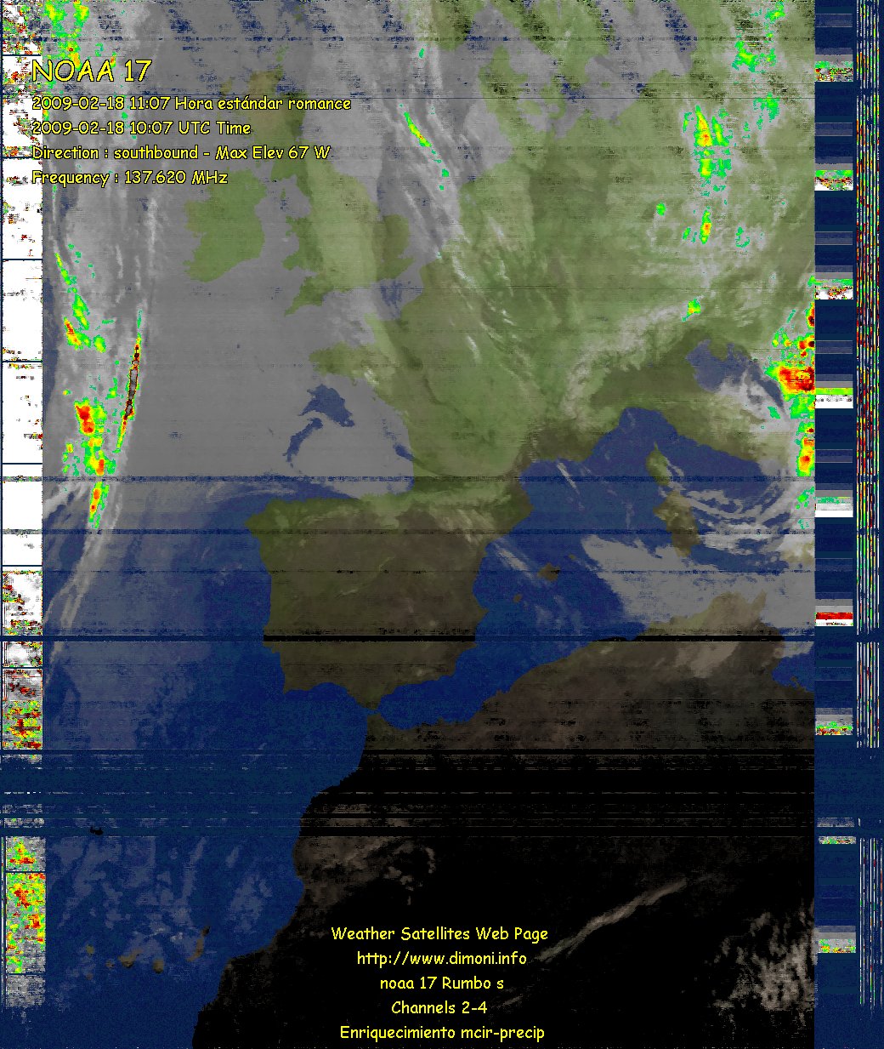Click the "Enriquecimiento mcir-precip" caption
884x1049 pixels.
pyautogui.click(x=442, y=1033)
